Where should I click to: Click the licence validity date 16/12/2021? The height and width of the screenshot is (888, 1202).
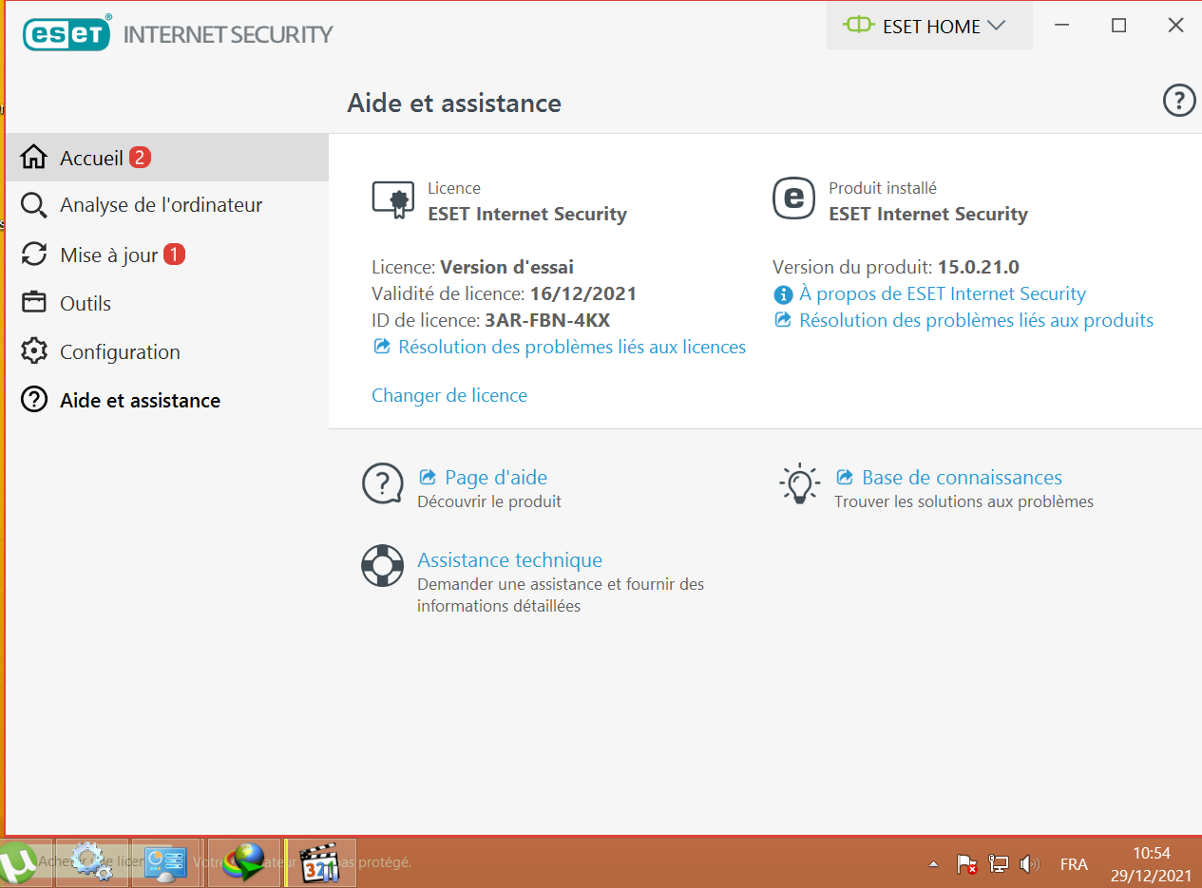[583, 293]
